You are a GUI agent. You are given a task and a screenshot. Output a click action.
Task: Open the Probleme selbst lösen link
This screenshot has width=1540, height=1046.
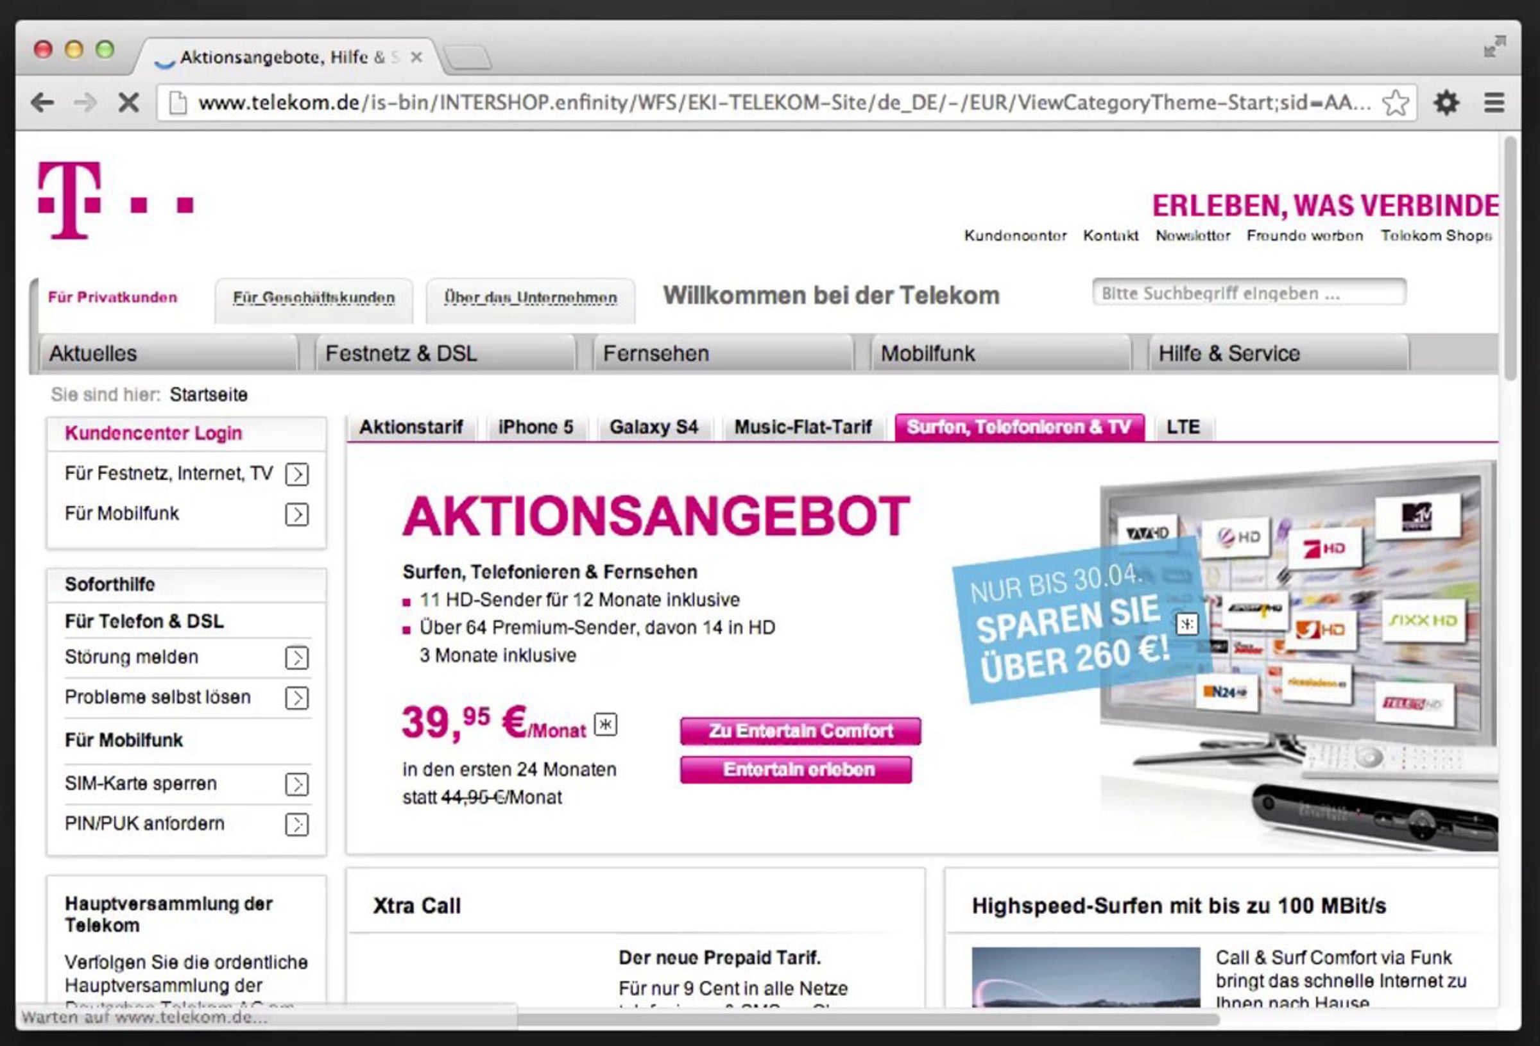click(x=158, y=697)
